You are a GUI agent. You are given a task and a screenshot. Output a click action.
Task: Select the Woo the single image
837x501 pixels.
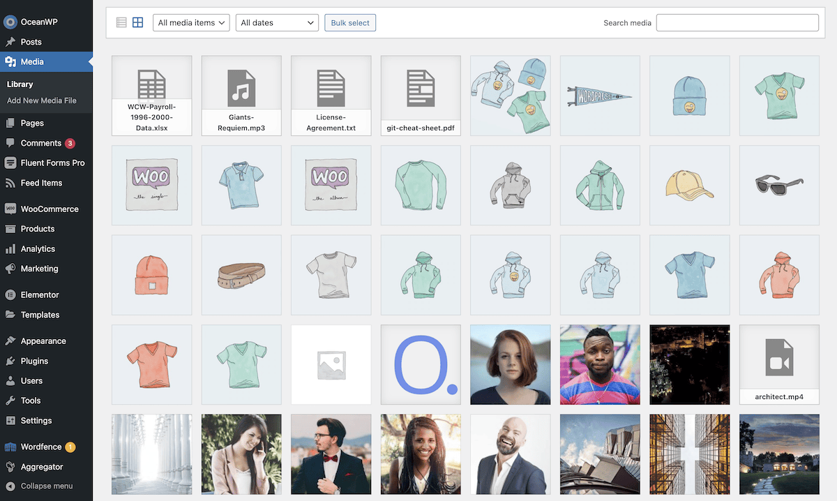coord(152,185)
